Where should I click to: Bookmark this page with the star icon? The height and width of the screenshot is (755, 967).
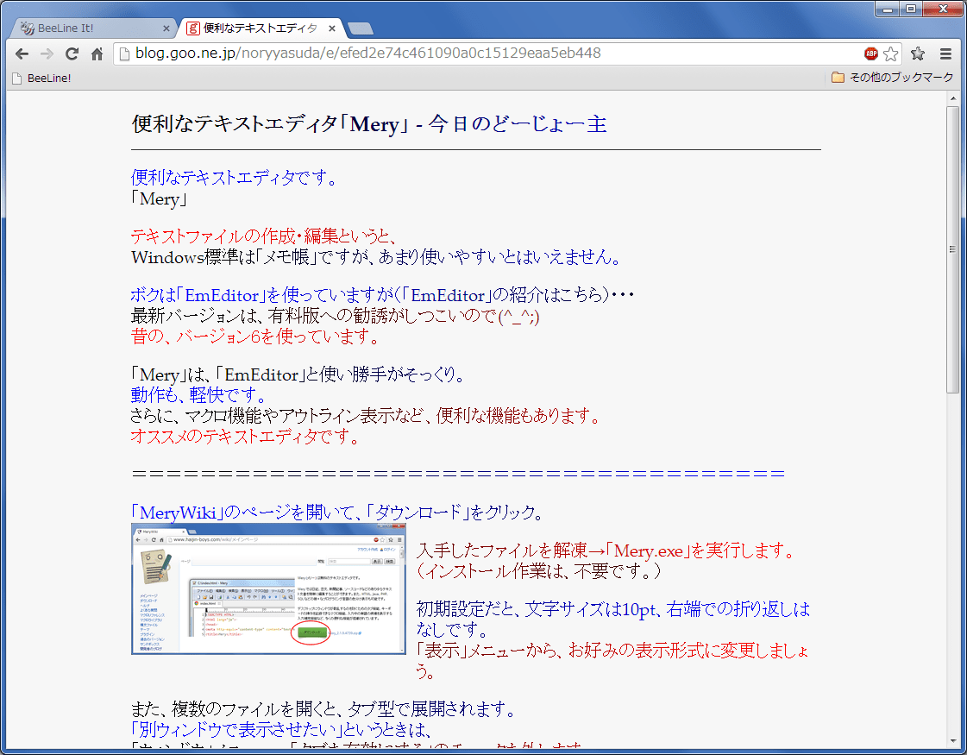coord(891,53)
